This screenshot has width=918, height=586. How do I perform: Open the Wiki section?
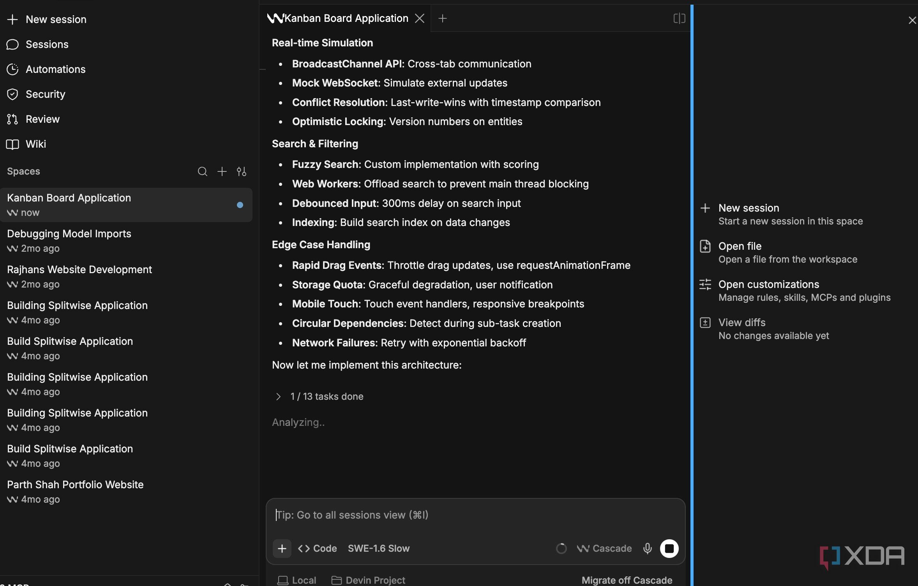tap(26, 144)
